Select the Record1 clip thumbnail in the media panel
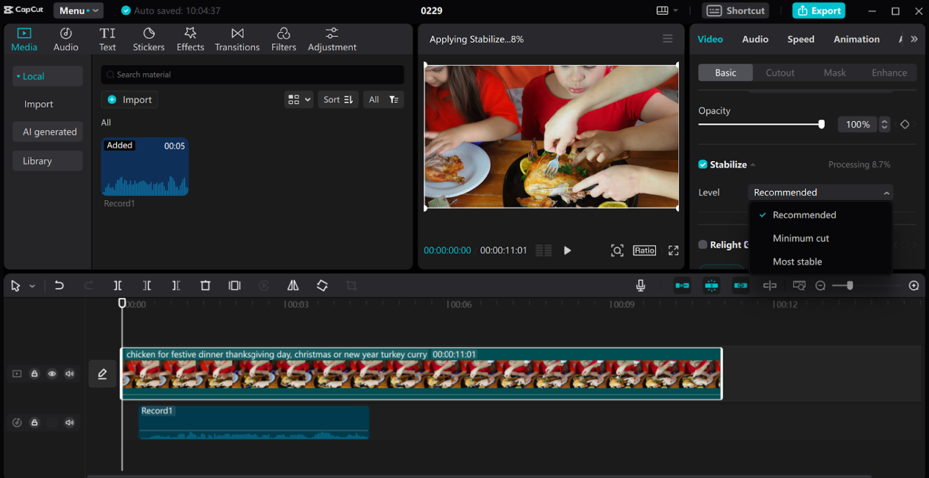 145,167
